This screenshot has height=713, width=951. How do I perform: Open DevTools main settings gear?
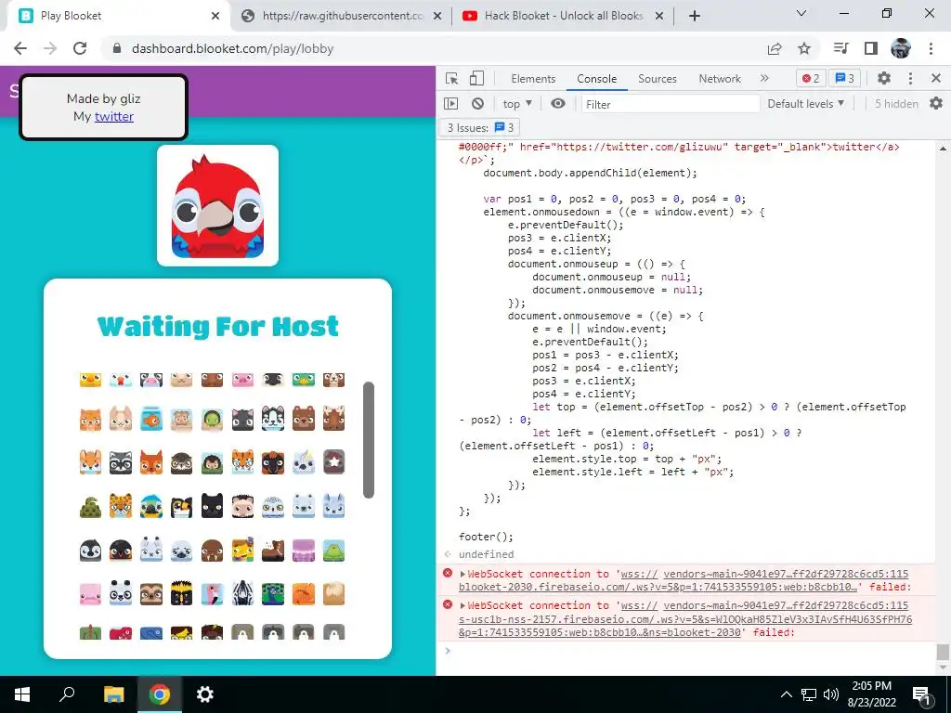884,78
